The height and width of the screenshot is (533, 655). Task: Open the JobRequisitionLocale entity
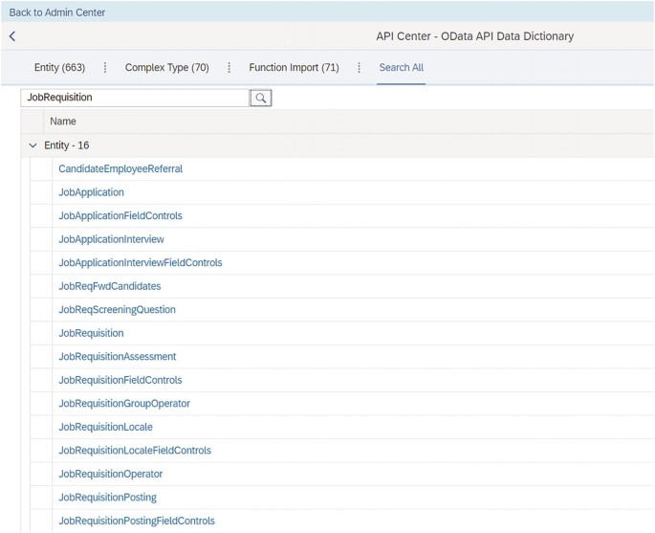[x=105, y=427]
